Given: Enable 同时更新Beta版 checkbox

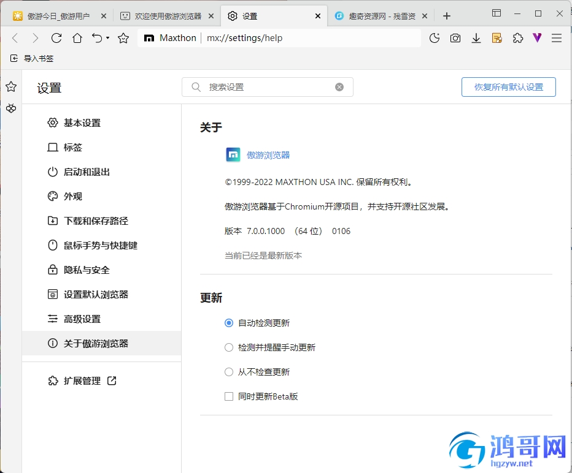Looking at the screenshot, I should click(x=229, y=396).
